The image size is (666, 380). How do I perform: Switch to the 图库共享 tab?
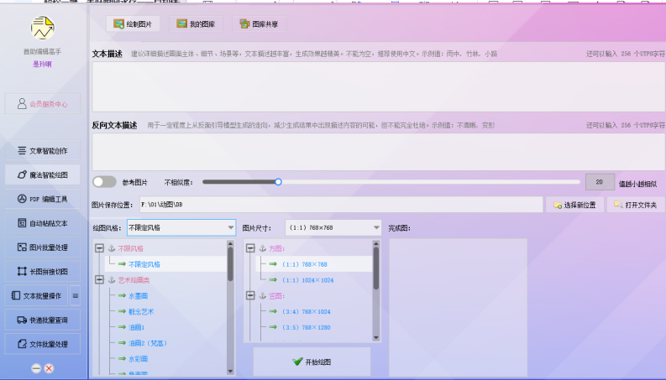(257, 24)
